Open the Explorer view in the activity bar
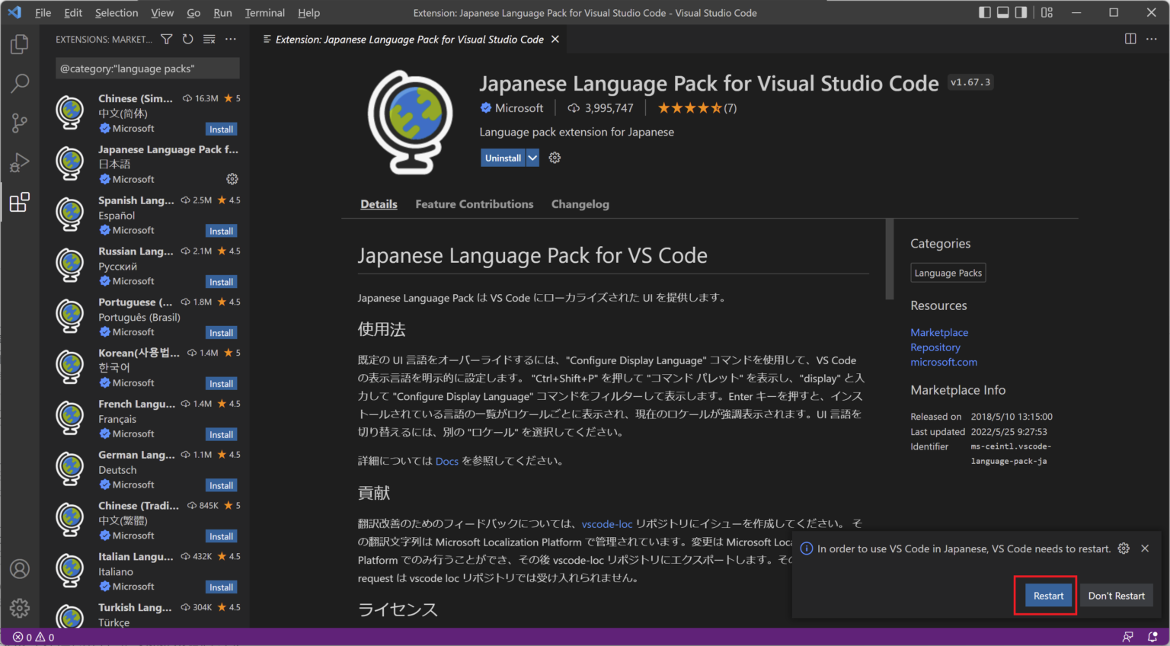 (x=19, y=43)
